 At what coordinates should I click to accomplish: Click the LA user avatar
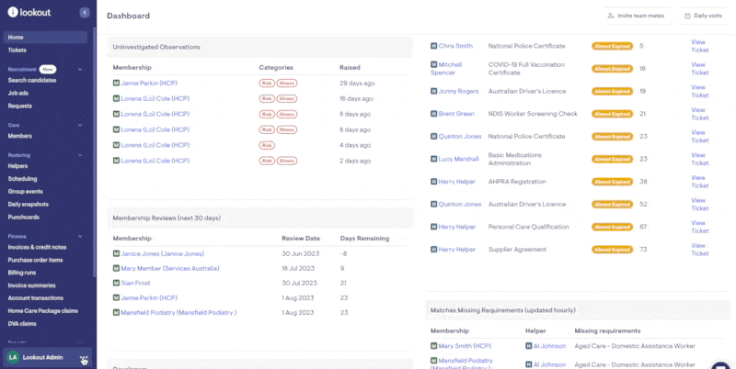coord(13,357)
